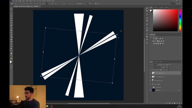Cancel the transform in options bar
192x108 pixels.
click(96, 4)
